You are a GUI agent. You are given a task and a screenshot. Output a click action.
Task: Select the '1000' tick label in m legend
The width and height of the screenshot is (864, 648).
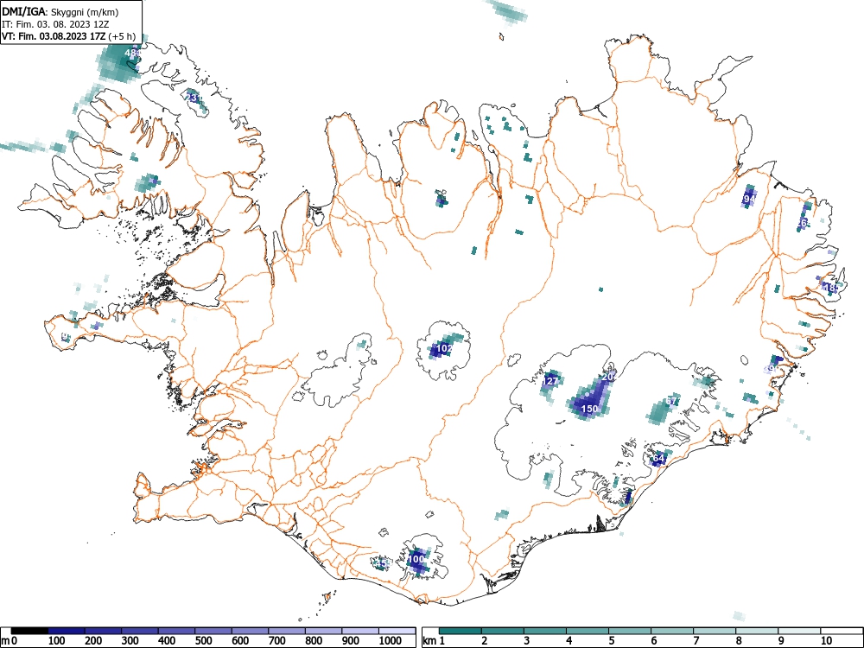coord(391,641)
